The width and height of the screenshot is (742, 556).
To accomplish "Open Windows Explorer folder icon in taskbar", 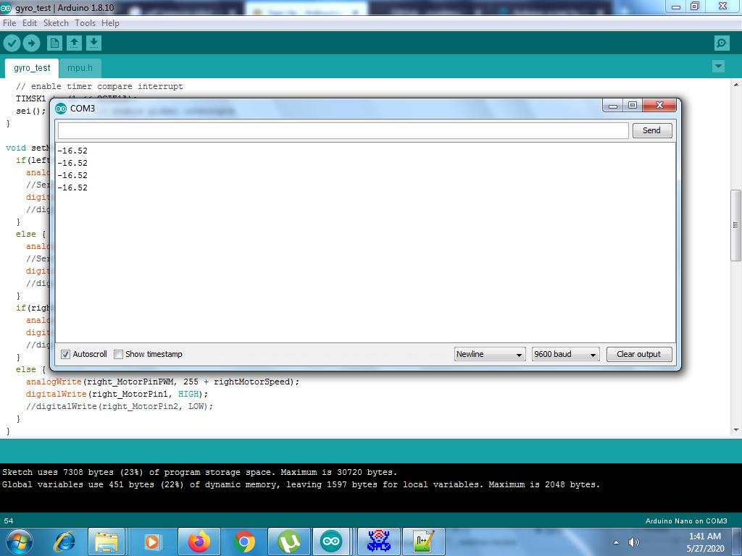I will [x=107, y=542].
